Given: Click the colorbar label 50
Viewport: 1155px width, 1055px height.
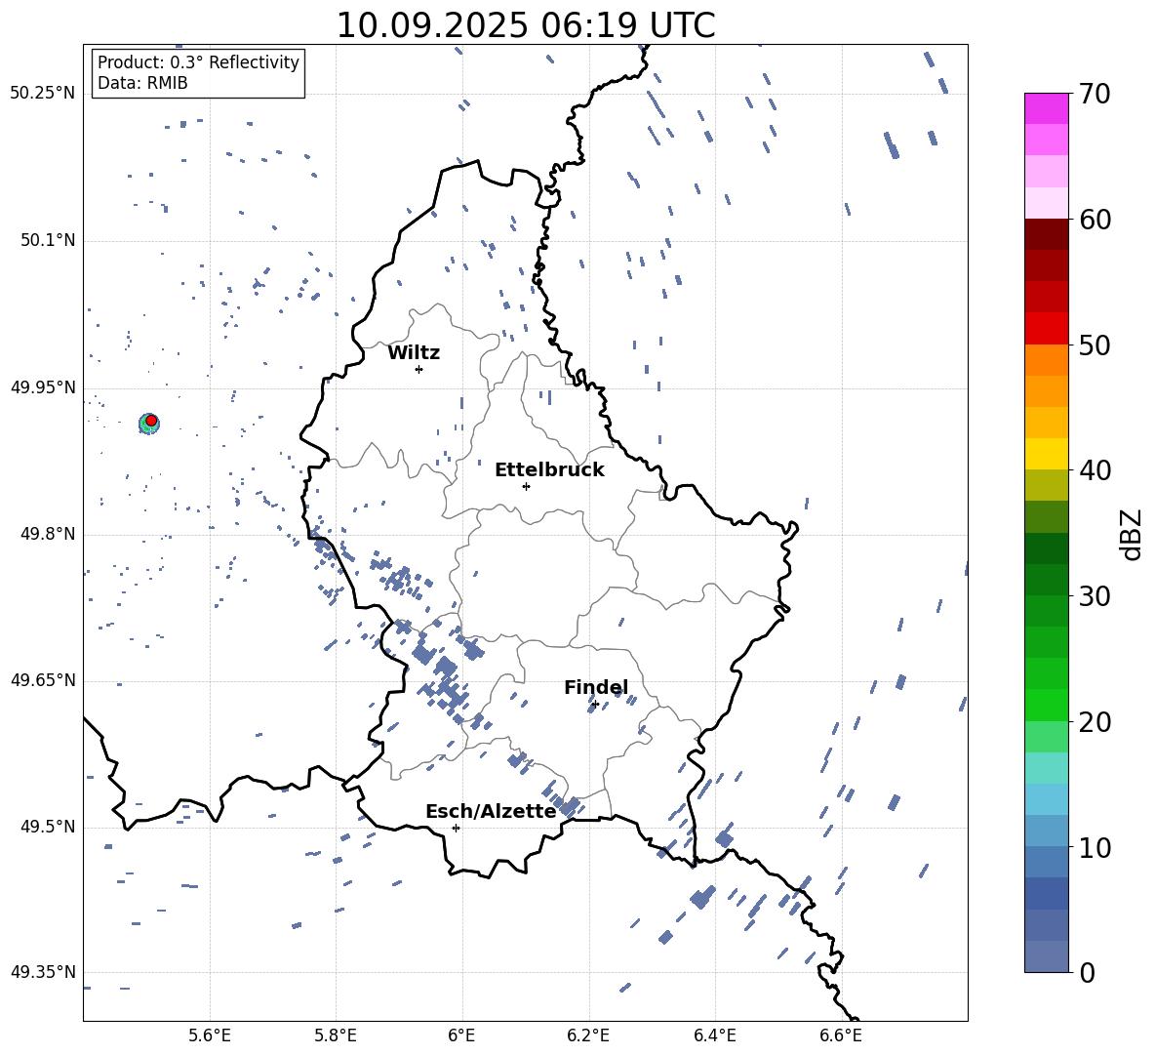Looking at the screenshot, I should [1095, 345].
